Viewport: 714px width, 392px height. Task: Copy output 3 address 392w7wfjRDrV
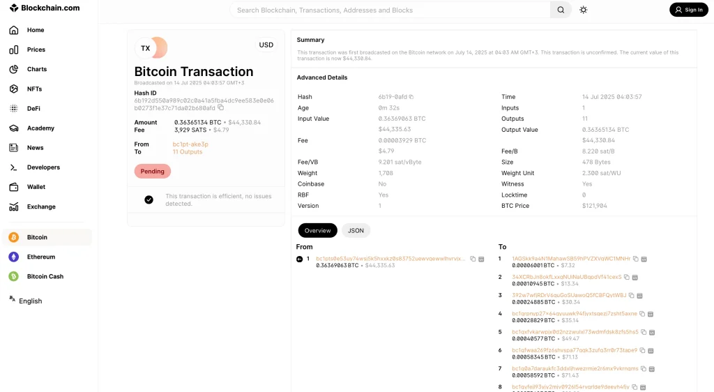click(x=631, y=296)
